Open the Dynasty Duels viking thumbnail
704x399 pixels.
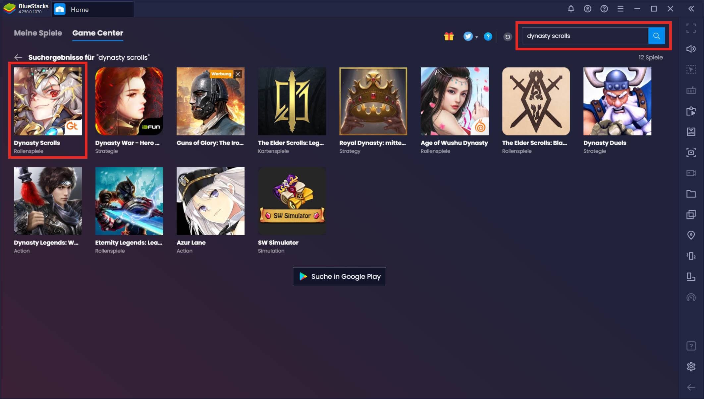(x=617, y=101)
